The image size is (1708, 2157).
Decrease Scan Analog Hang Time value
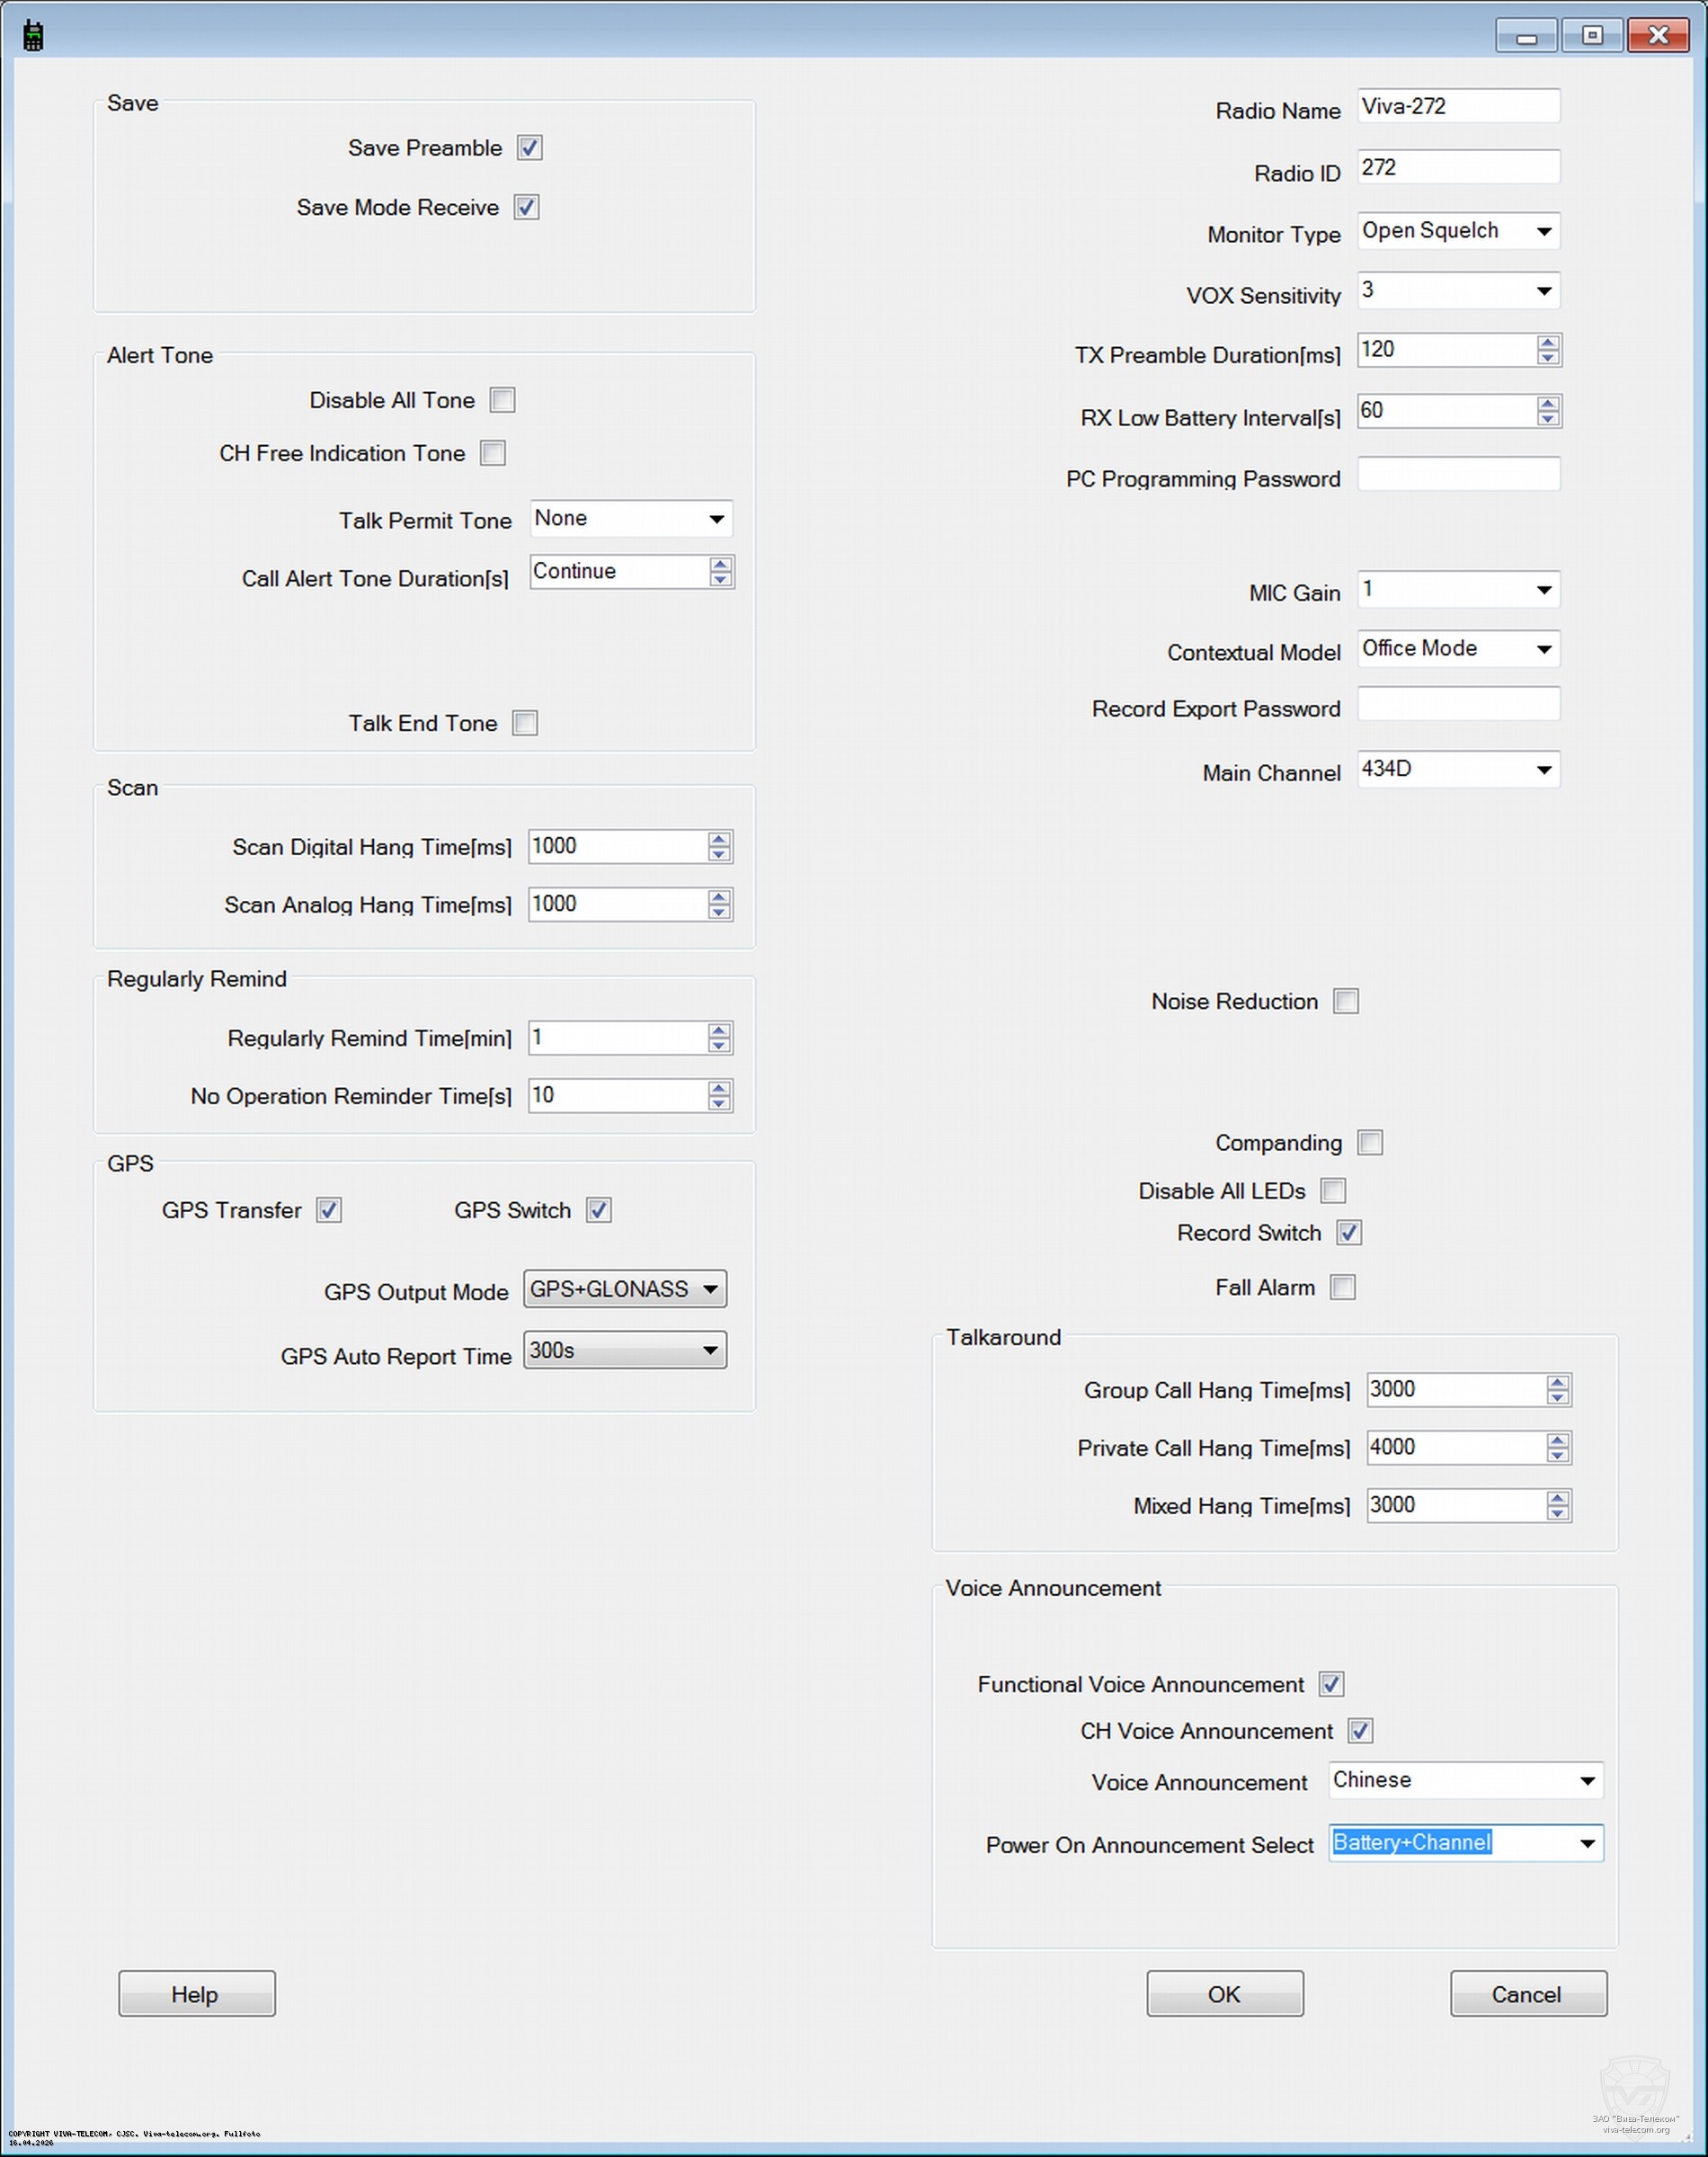point(718,912)
